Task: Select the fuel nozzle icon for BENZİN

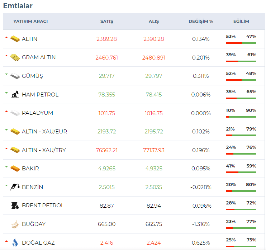Action: coord(15,187)
